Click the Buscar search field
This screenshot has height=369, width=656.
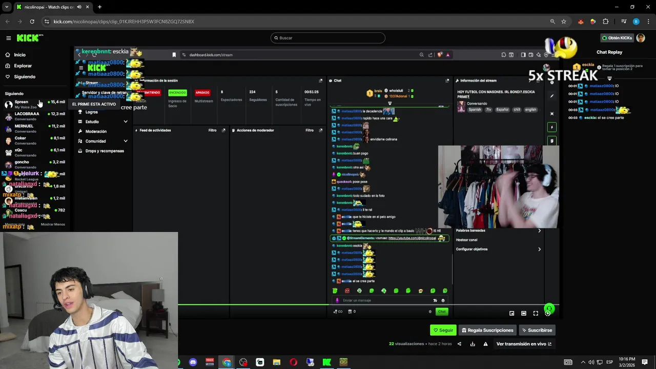[x=328, y=38]
